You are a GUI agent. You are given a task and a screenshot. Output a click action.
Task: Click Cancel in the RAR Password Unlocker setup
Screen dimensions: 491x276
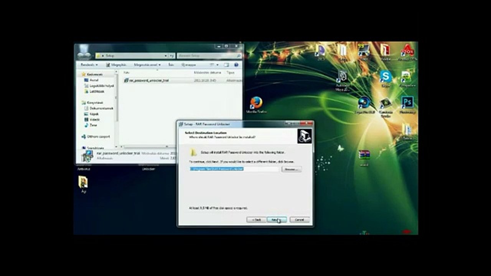(300, 220)
